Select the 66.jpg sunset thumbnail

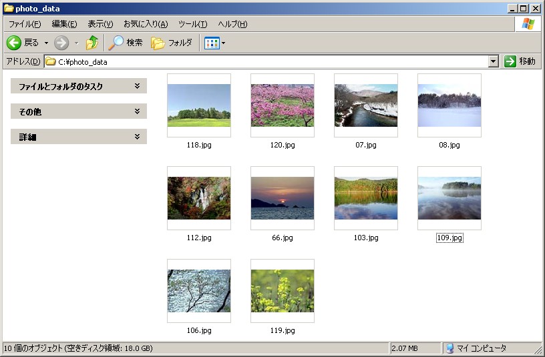283,198
